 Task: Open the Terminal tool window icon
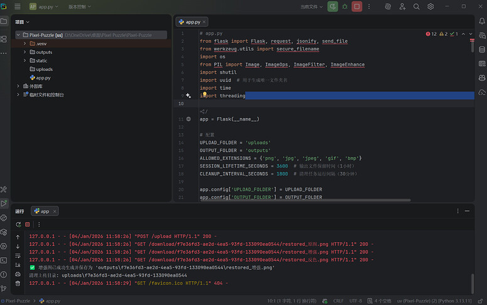pyautogui.click(x=4, y=259)
